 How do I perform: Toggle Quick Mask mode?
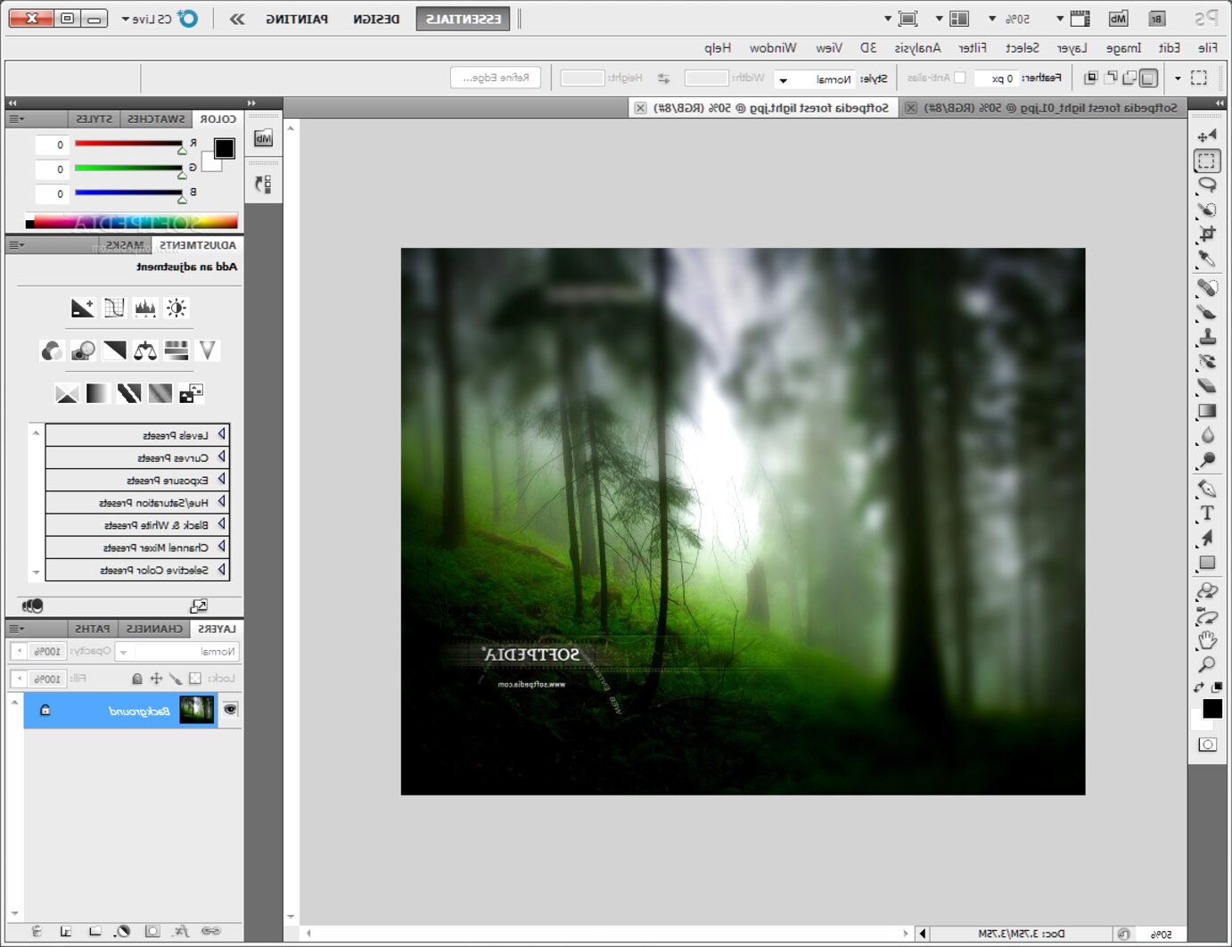pos(1207,745)
